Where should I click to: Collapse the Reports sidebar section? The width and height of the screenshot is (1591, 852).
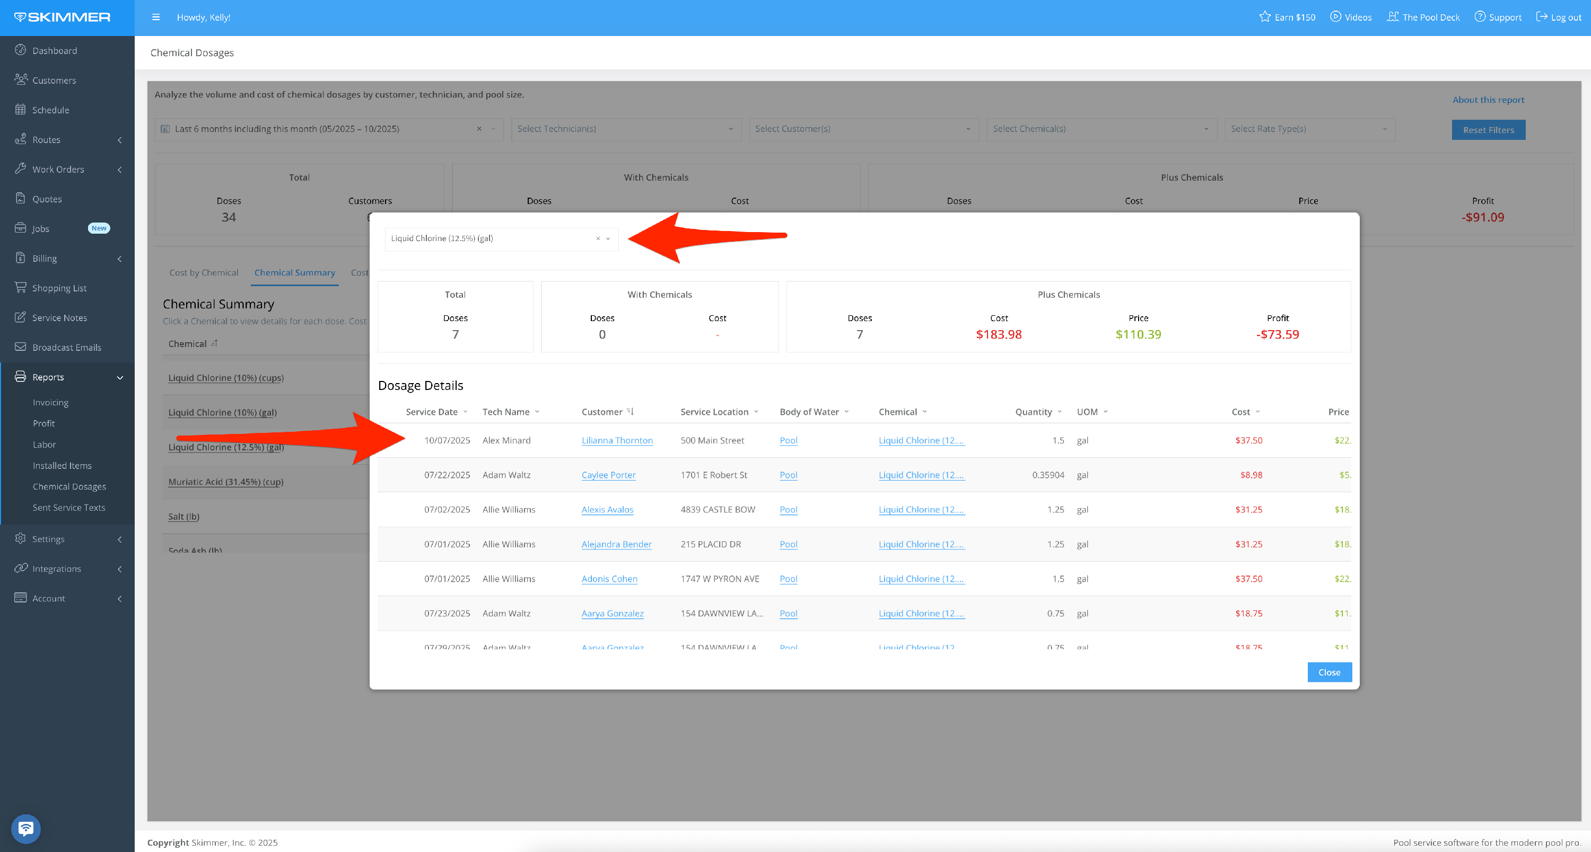pyautogui.click(x=120, y=377)
